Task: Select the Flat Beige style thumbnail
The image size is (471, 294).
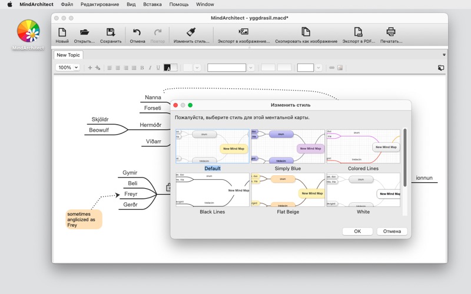Action: pyautogui.click(x=288, y=189)
